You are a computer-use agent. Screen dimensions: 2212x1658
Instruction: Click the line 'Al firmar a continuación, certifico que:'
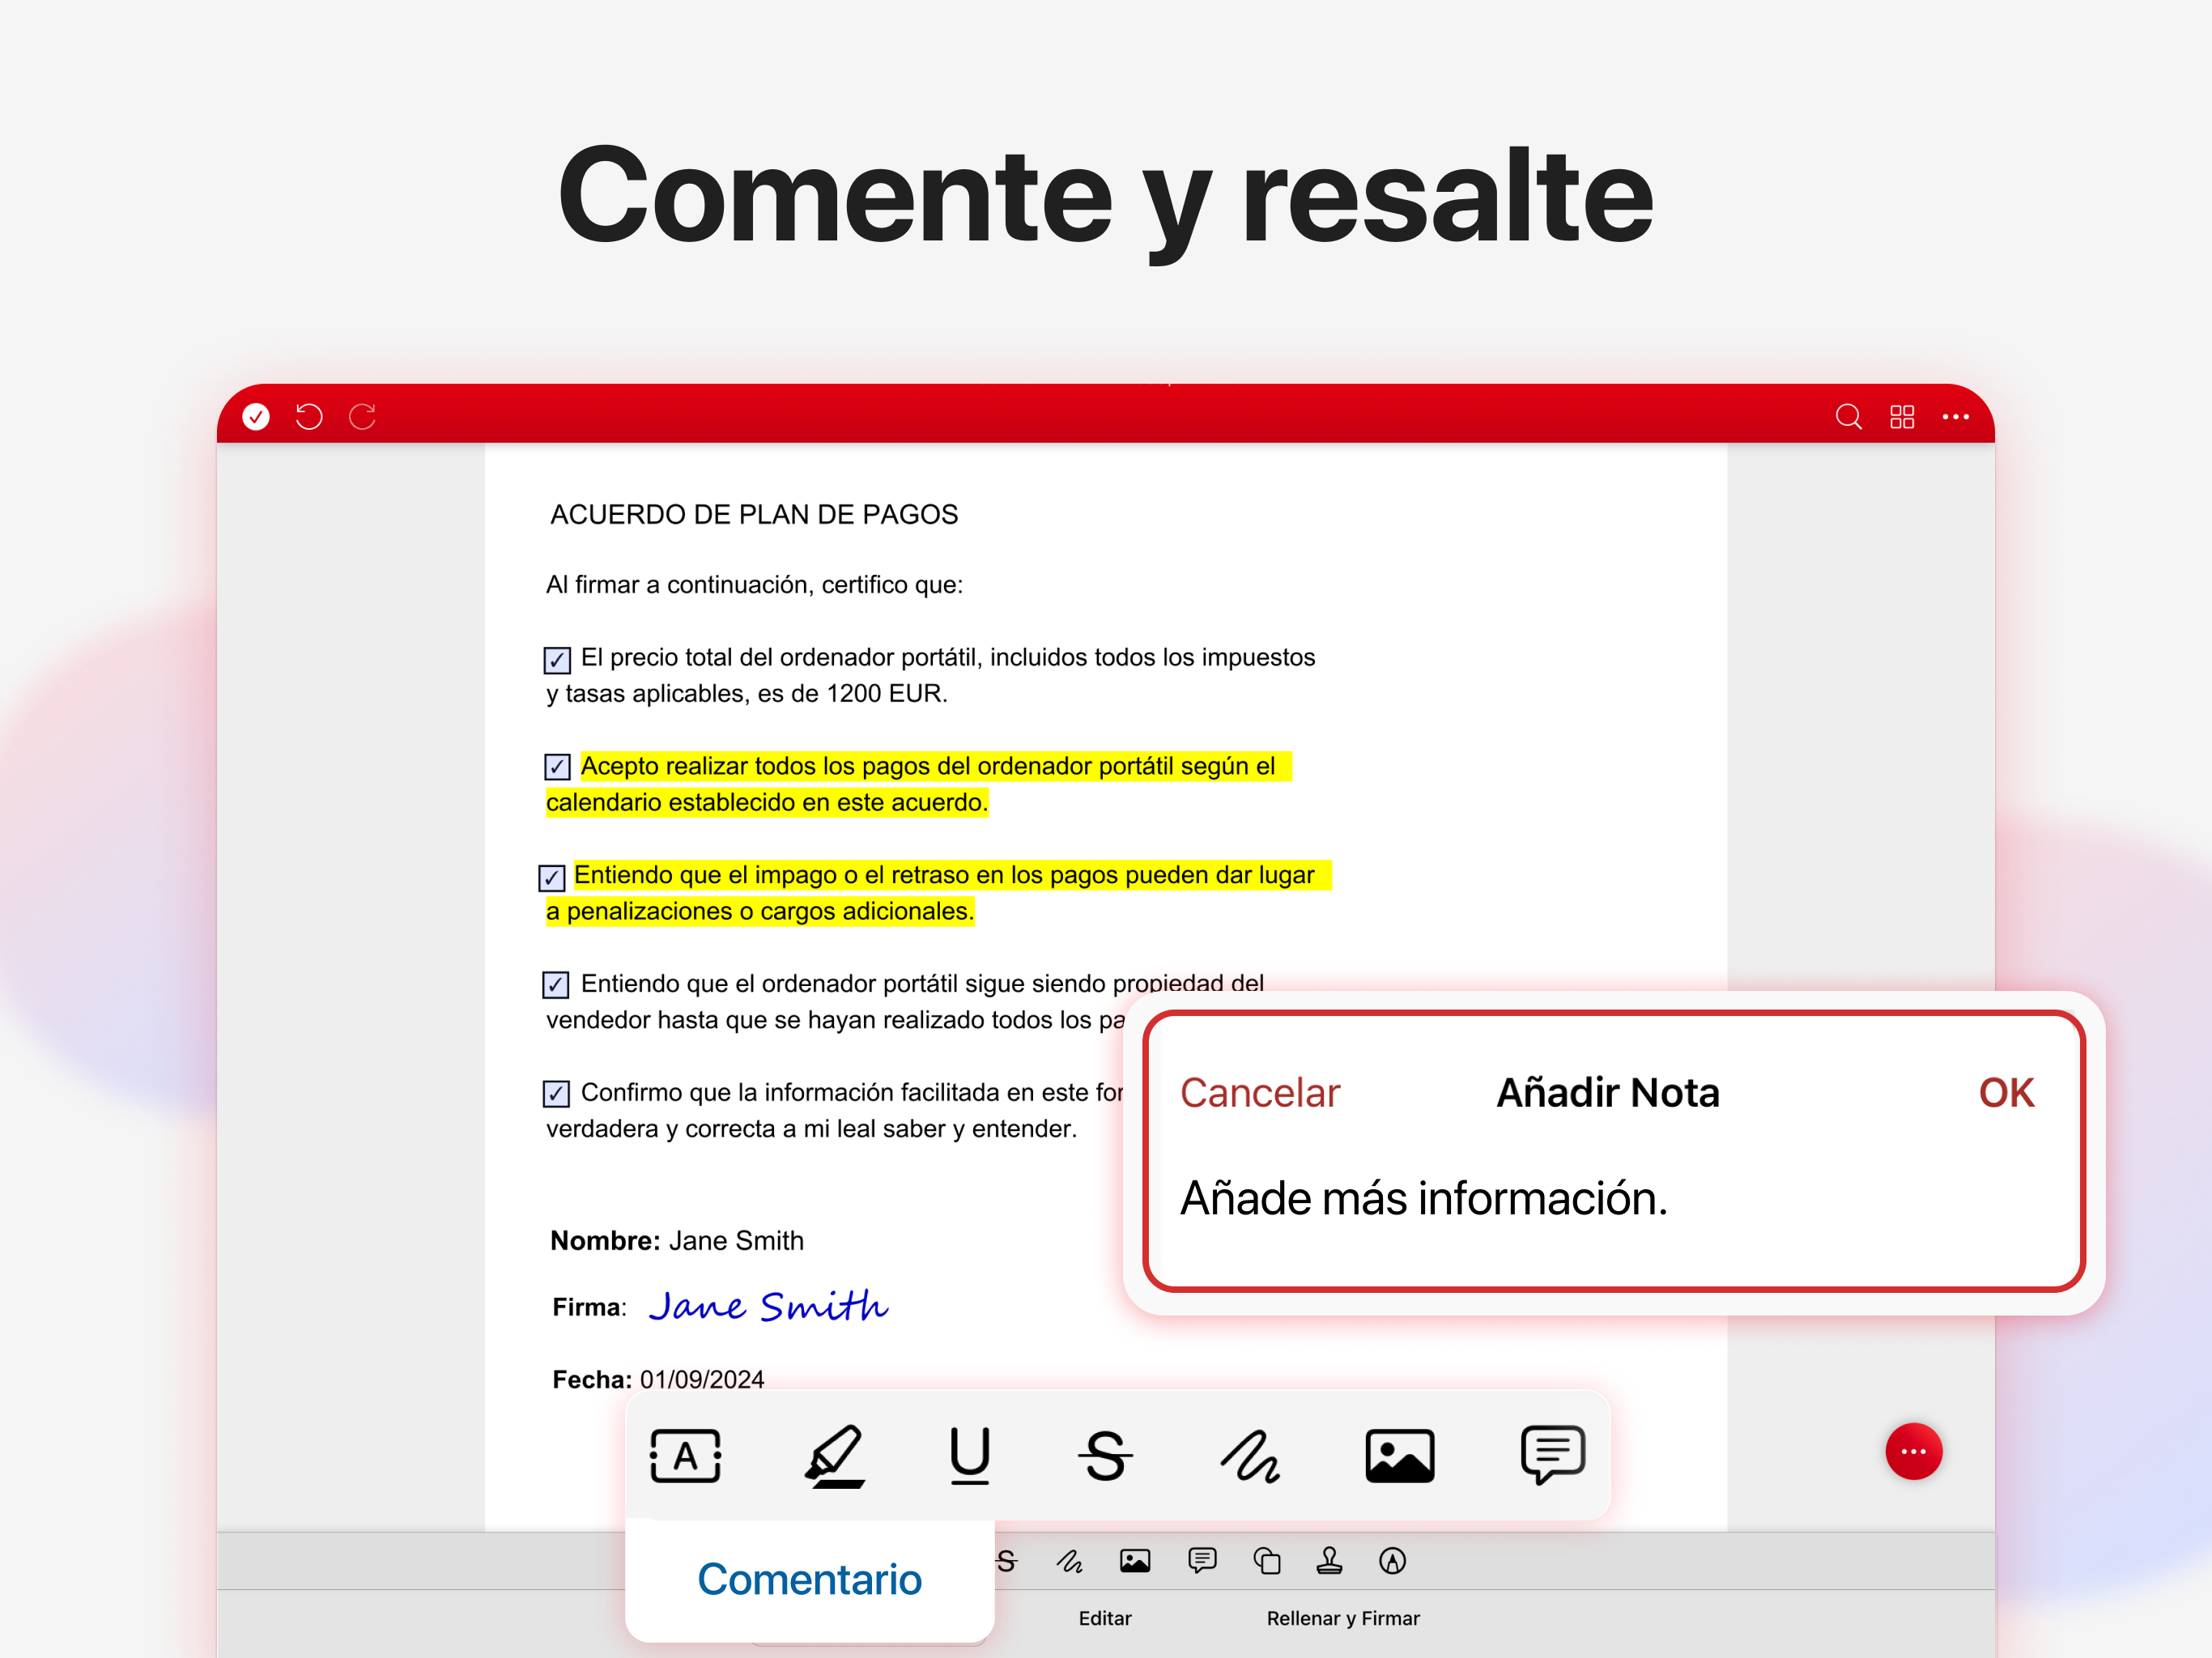(x=754, y=585)
